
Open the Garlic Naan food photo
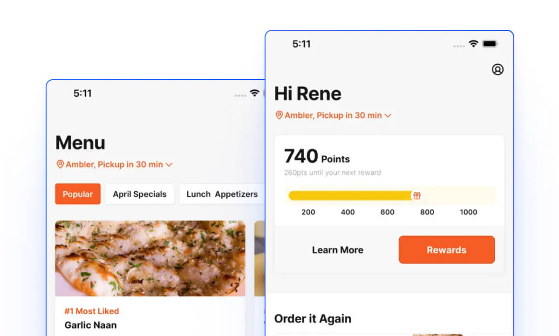(x=150, y=258)
